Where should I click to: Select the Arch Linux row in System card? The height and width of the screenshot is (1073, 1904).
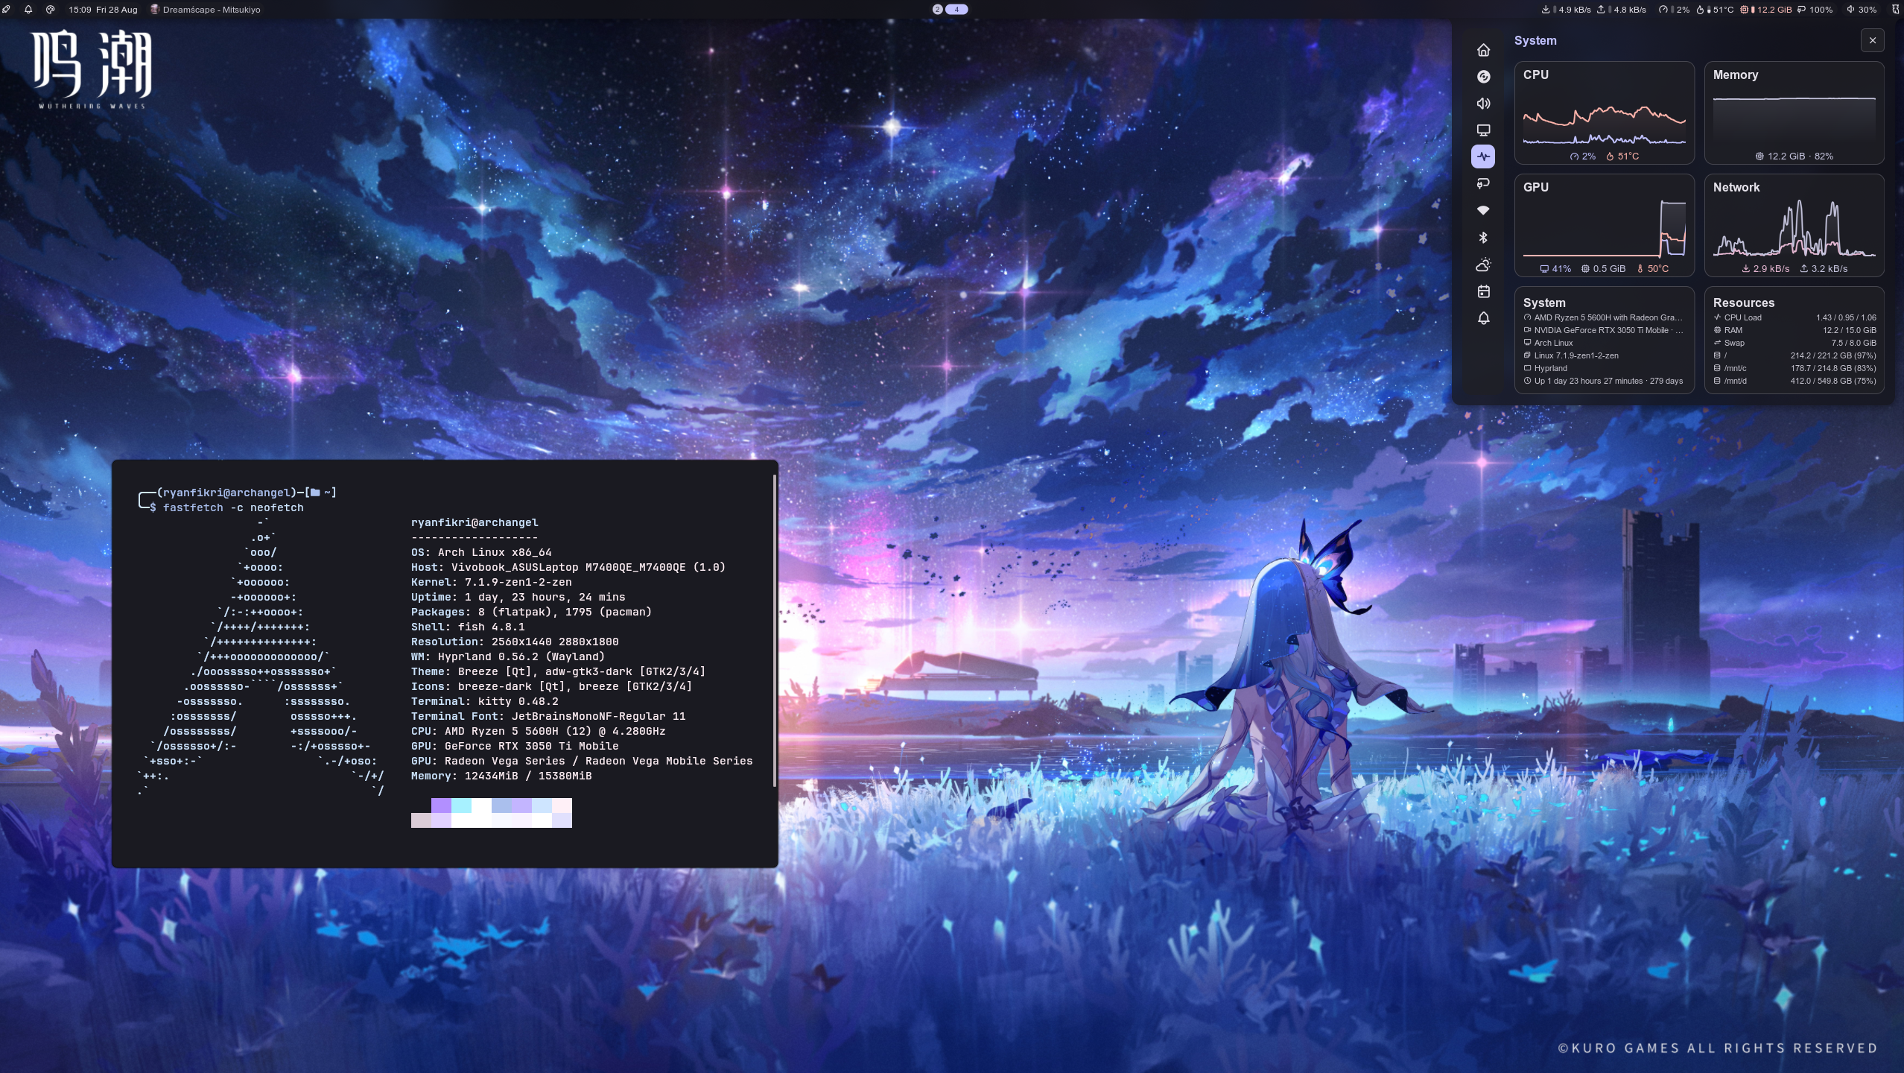point(1604,343)
